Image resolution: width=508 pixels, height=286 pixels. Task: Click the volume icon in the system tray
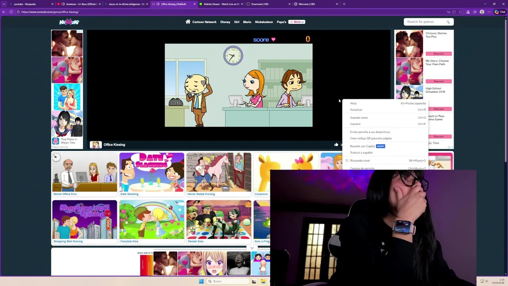click(487, 281)
